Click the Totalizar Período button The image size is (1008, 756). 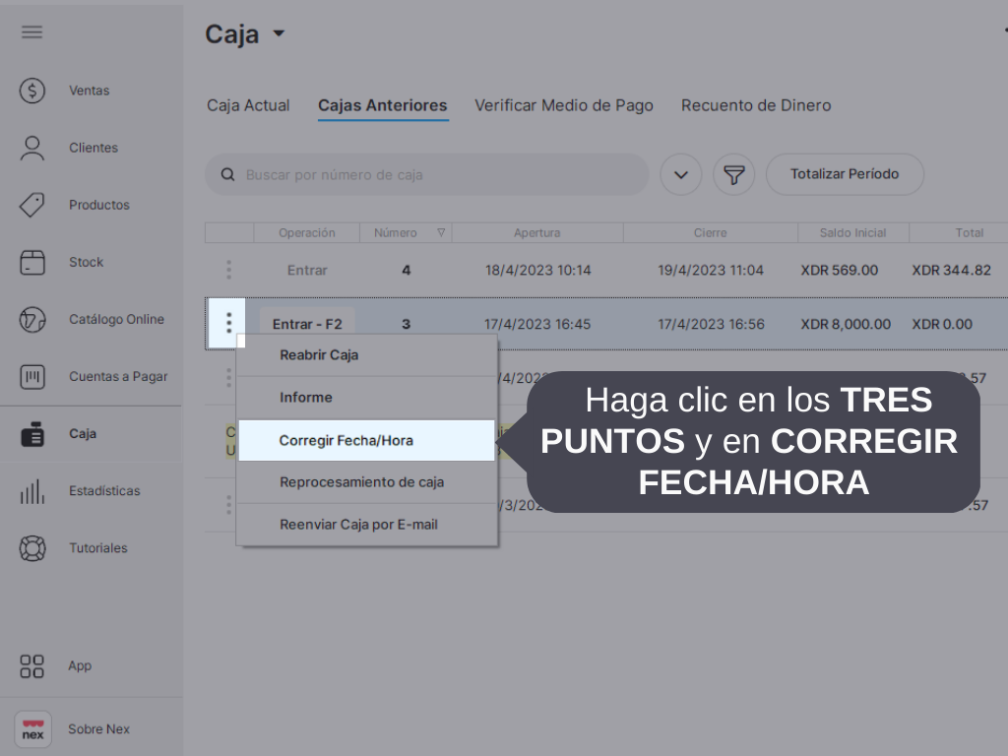coord(845,174)
